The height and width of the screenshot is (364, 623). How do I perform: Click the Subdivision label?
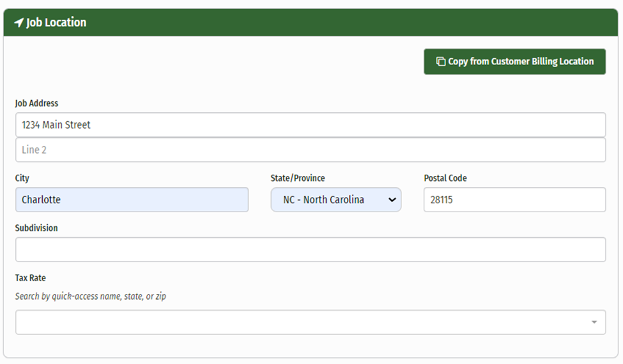pyautogui.click(x=36, y=228)
